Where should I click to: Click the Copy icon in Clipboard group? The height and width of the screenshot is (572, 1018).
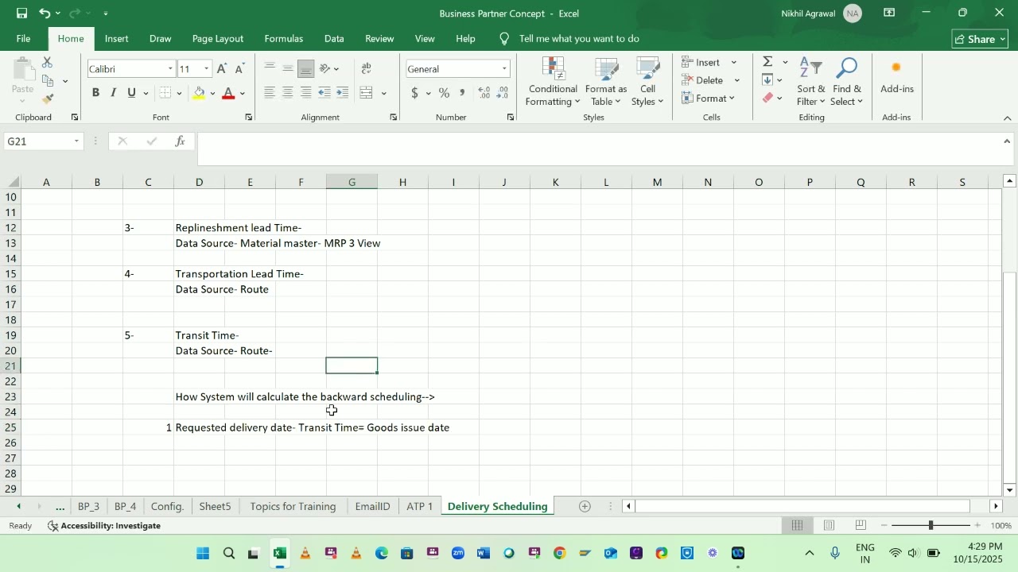click(48, 81)
